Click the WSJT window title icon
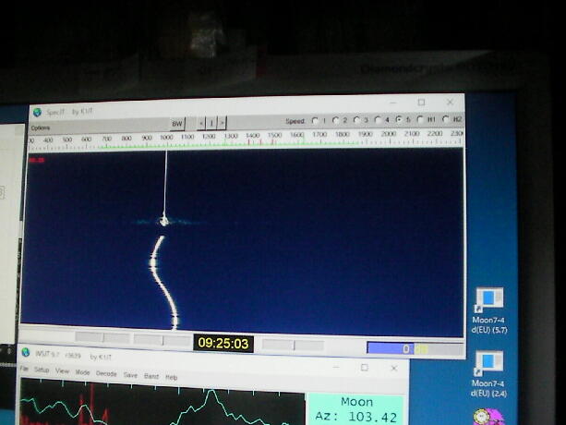The width and height of the screenshot is (566, 425). point(26,354)
